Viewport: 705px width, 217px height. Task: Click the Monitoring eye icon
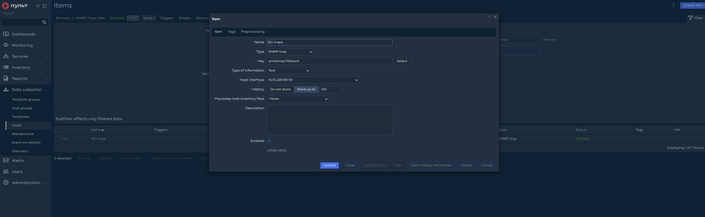[6, 45]
